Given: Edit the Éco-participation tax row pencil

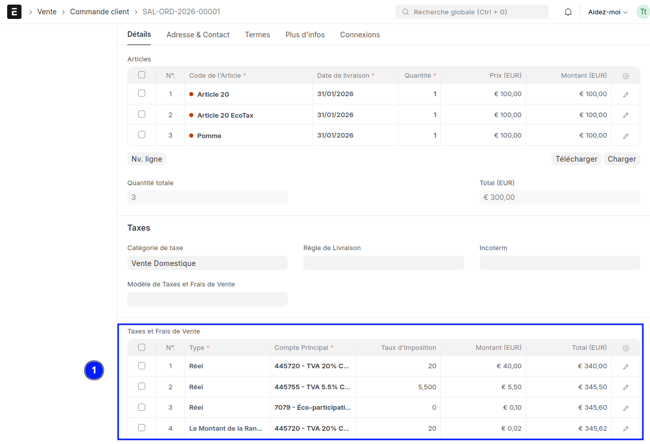Looking at the screenshot, I should [625, 408].
